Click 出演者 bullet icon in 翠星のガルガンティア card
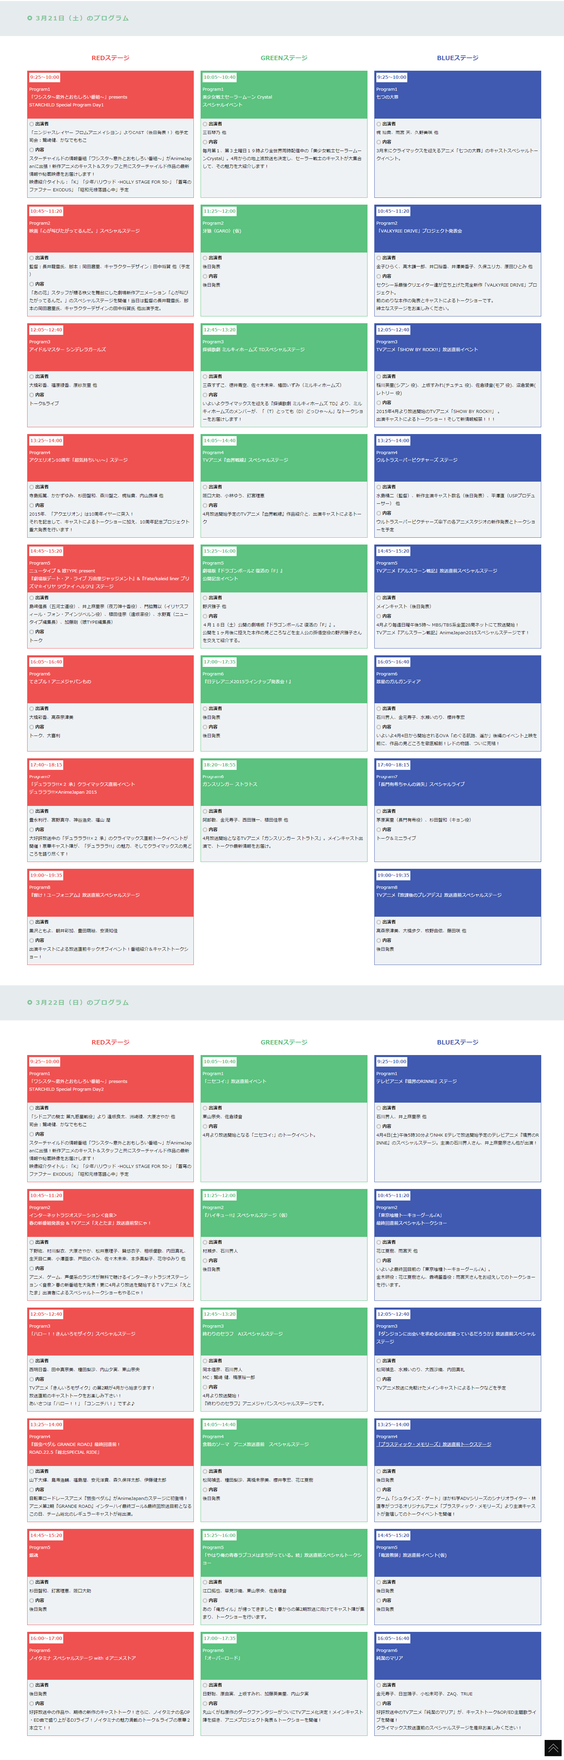 [x=378, y=708]
